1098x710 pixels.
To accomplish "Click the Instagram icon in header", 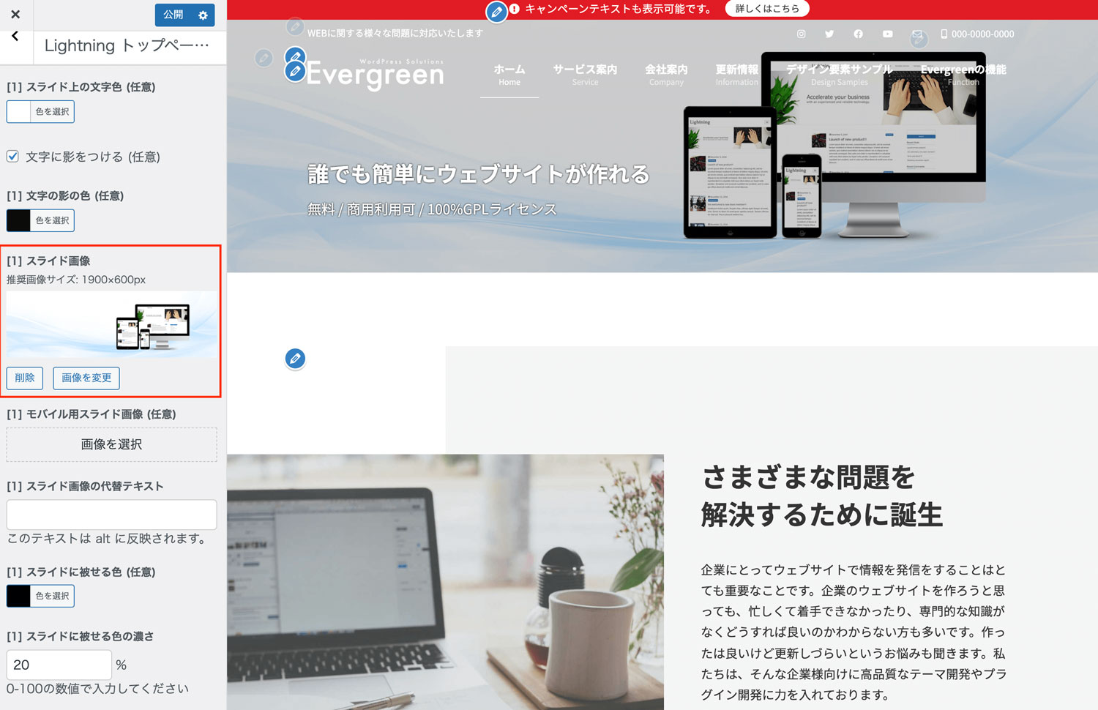I will point(802,34).
